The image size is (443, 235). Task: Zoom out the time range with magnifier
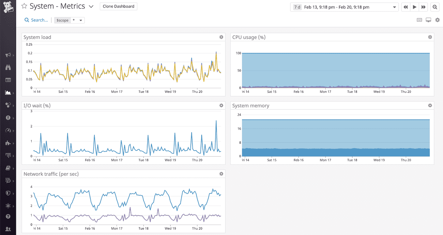pyautogui.click(x=434, y=7)
